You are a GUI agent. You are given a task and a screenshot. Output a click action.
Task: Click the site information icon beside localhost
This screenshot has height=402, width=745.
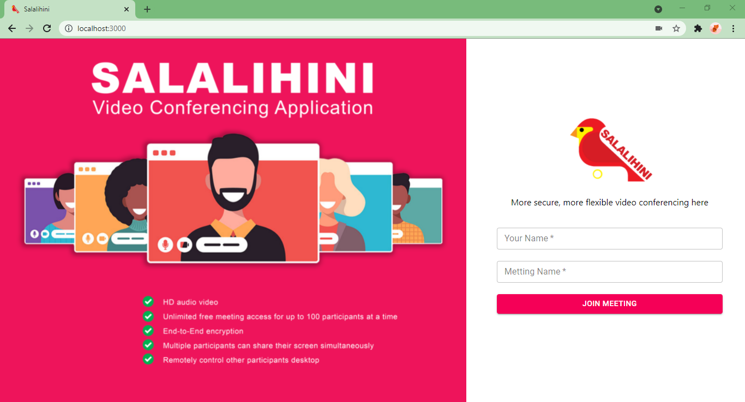click(x=69, y=28)
